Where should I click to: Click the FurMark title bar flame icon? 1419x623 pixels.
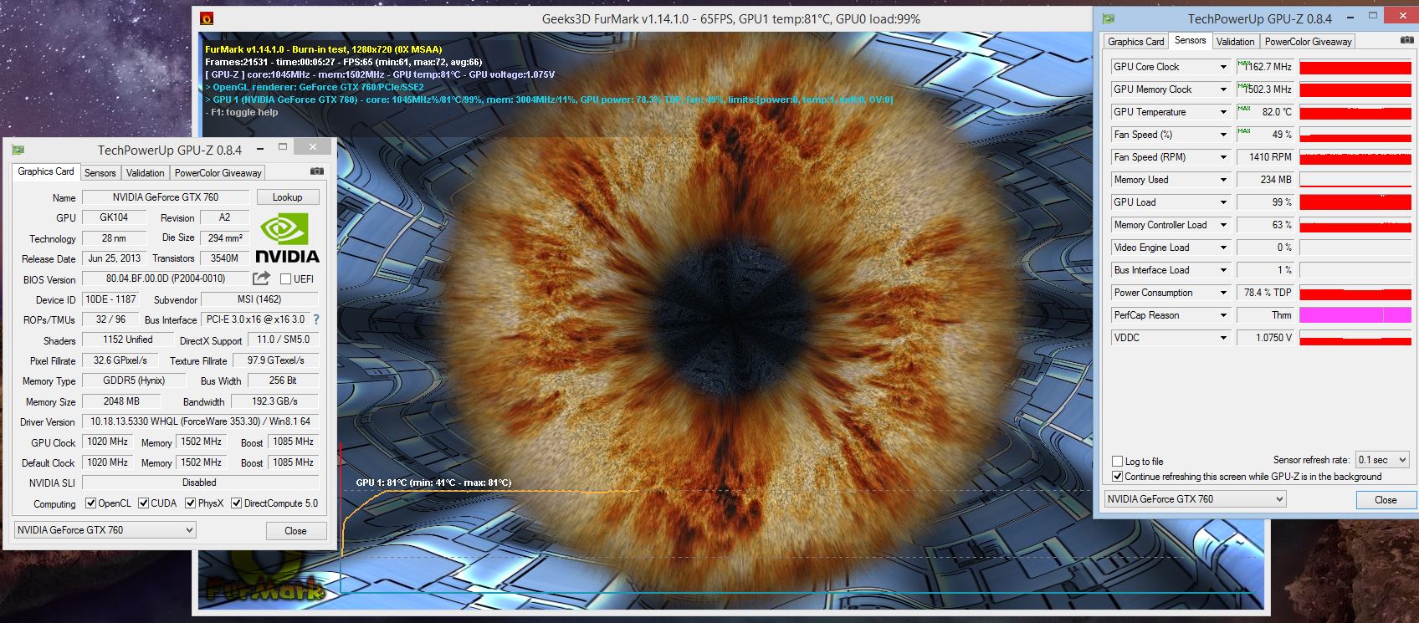(x=207, y=18)
